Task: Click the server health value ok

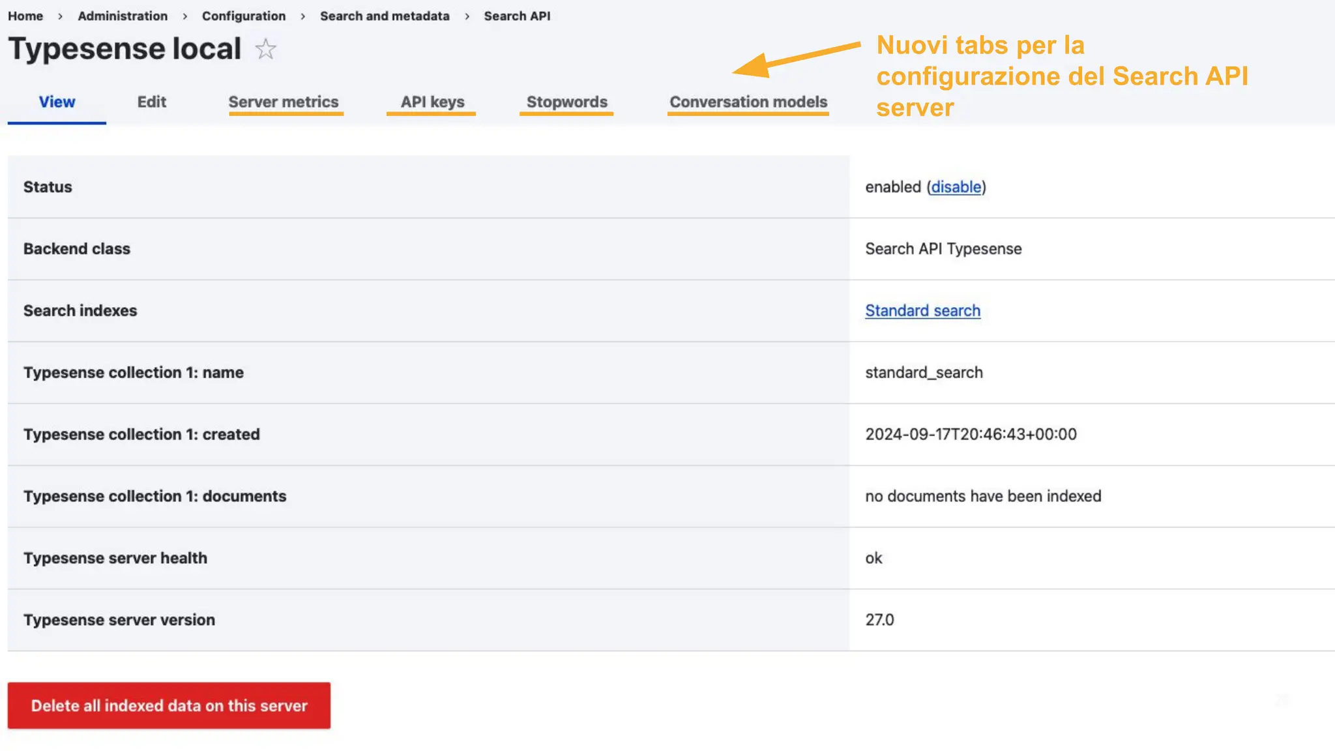Action: click(873, 558)
